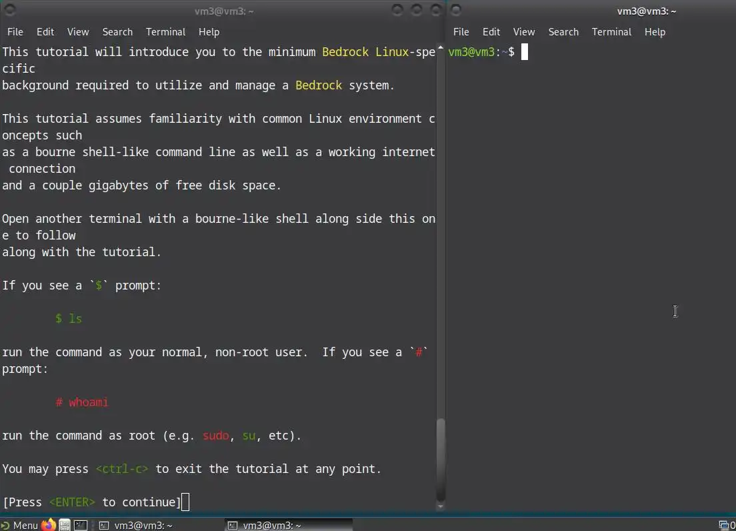Open Help menu in right terminal
This screenshot has width=736, height=531.
pyautogui.click(x=655, y=32)
